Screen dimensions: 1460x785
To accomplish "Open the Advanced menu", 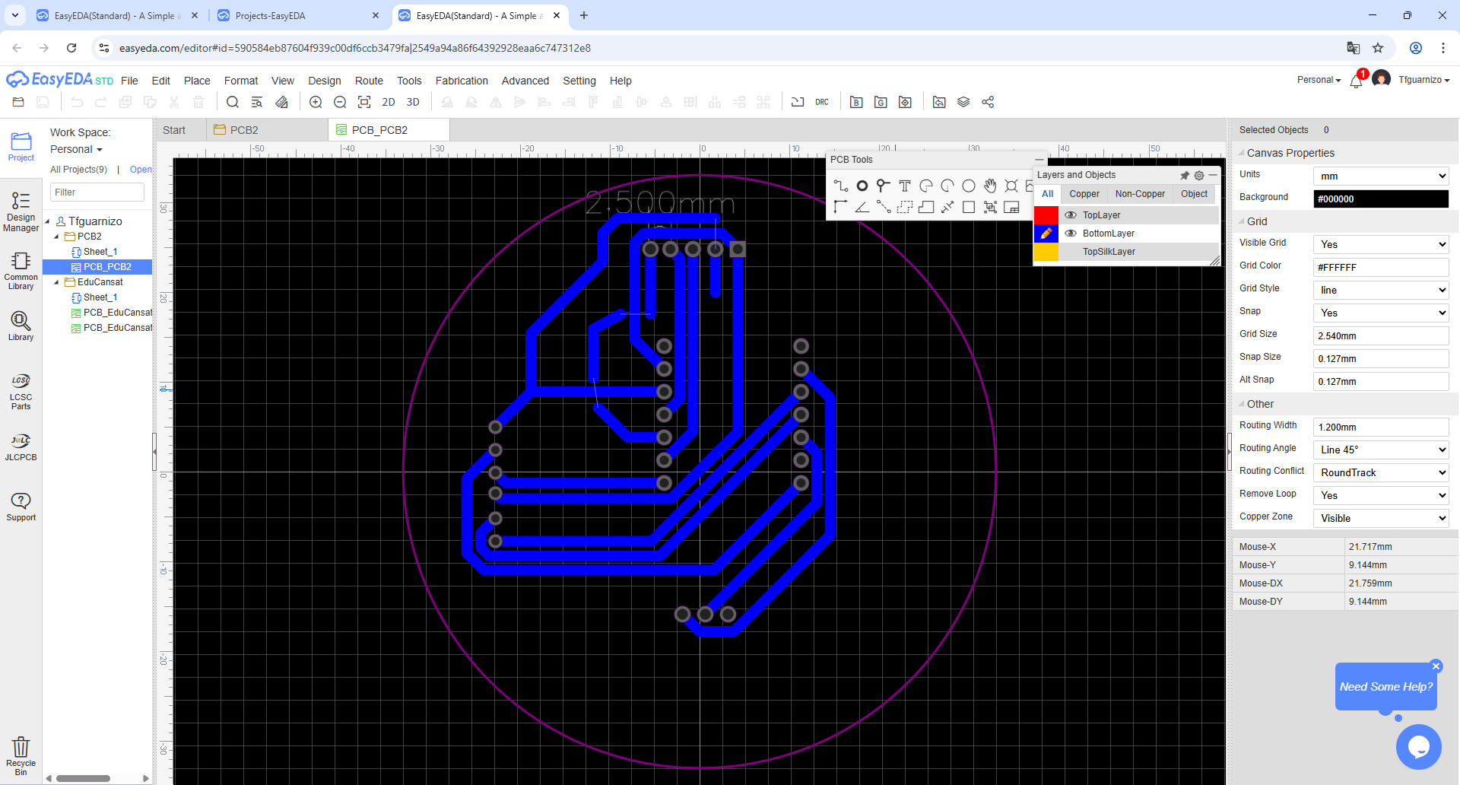I will 525,81.
